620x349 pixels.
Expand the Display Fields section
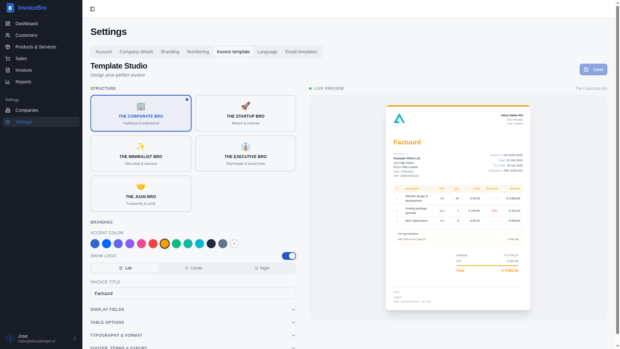(x=193, y=310)
